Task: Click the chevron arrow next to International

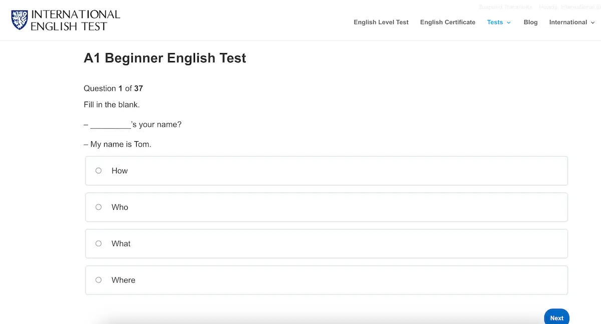Action: pos(592,23)
